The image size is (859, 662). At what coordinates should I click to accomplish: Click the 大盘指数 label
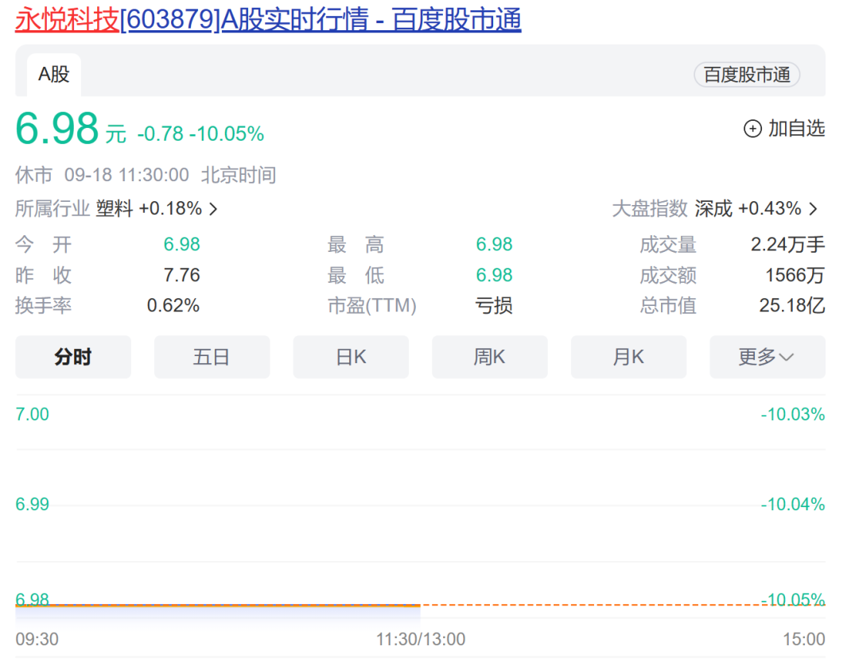[650, 209]
